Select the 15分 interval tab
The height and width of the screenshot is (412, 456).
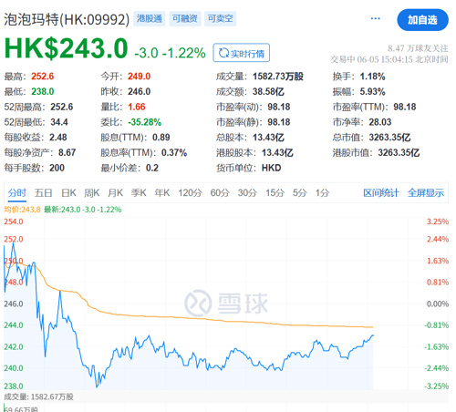275,192
